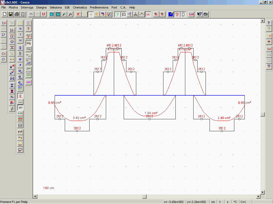Viewport: 273px width, 204px height.
Task: Expand the Seleziona menu
Action: tap(55, 7)
